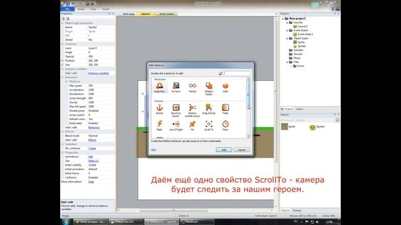Open the Home ribbon tab

tap(81, 9)
